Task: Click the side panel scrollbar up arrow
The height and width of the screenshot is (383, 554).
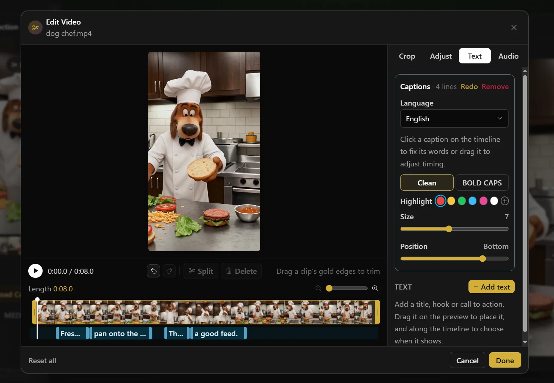Action: tap(525, 71)
